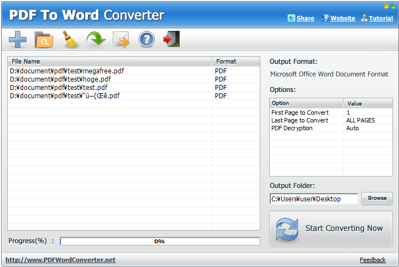Click the Twitter share icon in header
Image resolution: width=399 pixels, height=267 pixels.
(x=291, y=18)
